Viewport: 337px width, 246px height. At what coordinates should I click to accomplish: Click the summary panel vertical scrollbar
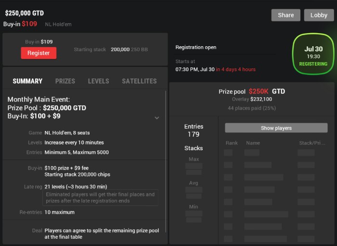coord(166,161)
